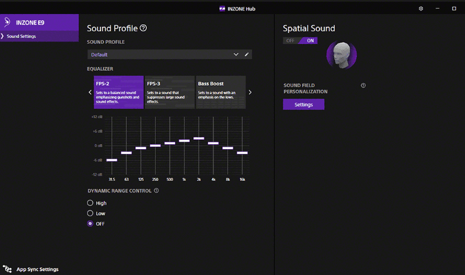Image resolution: width=465 pixels, height=275 pixels.
Task: Select the FPS-3 equalizer preset
Action: click(x=169, y=92)
